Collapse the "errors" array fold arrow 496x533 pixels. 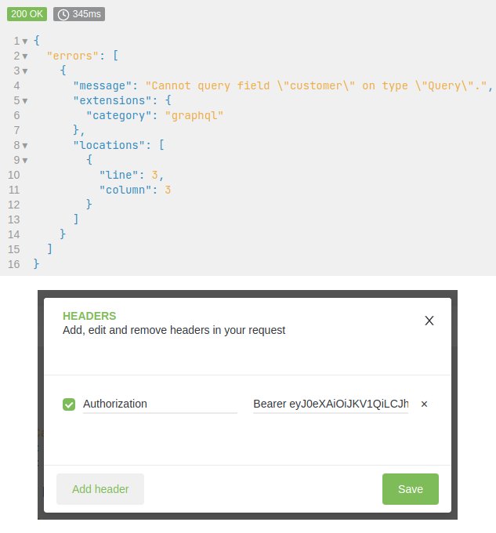(x=25, y=56)
